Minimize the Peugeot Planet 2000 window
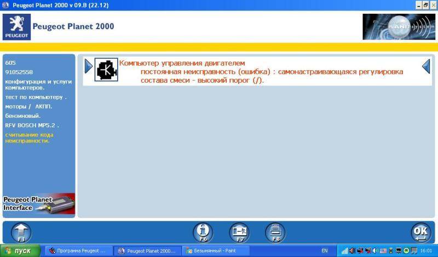Viewport: 438px width, 257px height. point(418,5)
